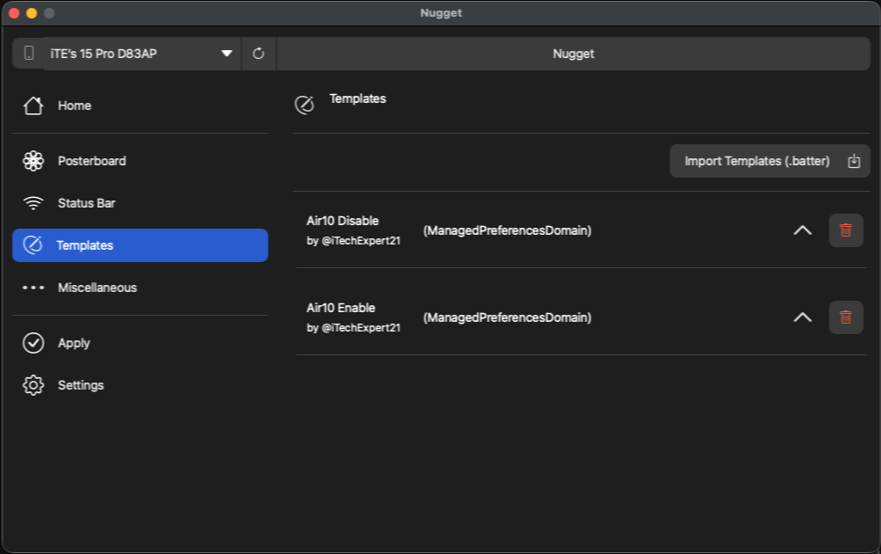
Task: Delete the Air10 Enable template
Action: point(846,317)
